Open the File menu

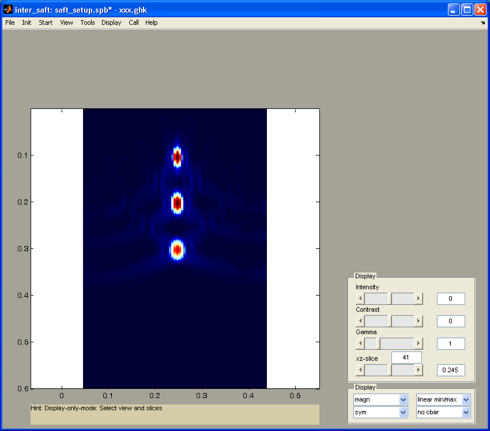(10, 22)
